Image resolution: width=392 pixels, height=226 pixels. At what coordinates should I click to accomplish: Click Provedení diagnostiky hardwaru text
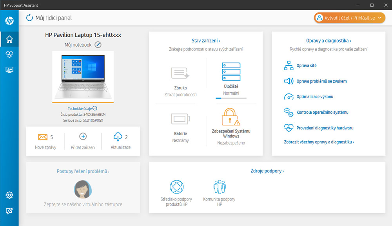[325, 128]
